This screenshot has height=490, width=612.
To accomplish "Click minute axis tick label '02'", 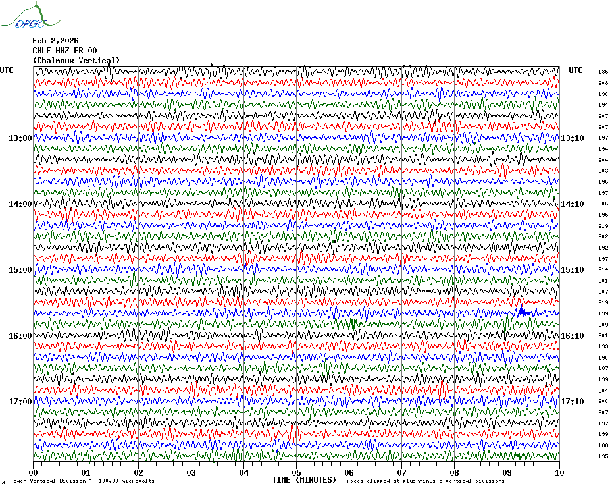I will click(x=139, y=472).
